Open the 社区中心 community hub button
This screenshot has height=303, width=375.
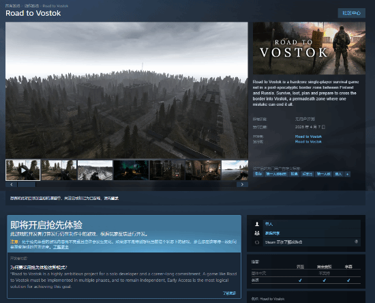pyautogui.click(x=351, y=13)
